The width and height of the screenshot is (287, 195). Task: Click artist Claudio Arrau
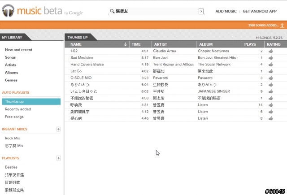coord(165,51)
